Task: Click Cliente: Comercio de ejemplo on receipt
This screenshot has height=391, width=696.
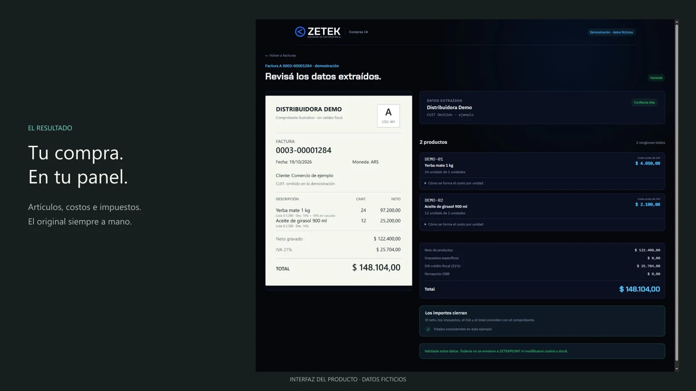Action: coord(304,176)
